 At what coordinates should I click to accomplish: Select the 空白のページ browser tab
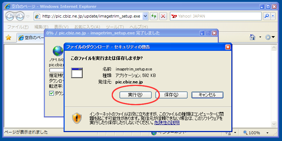[31, 38]
